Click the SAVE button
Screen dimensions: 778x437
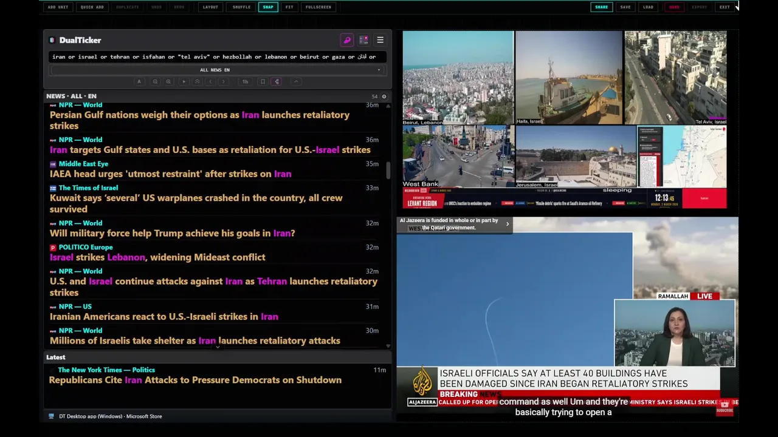point(625,7)
